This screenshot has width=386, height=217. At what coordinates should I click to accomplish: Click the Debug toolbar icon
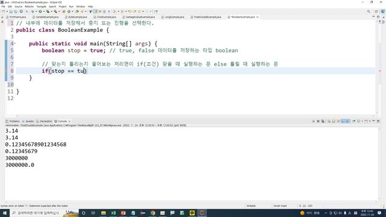point(32,11)
